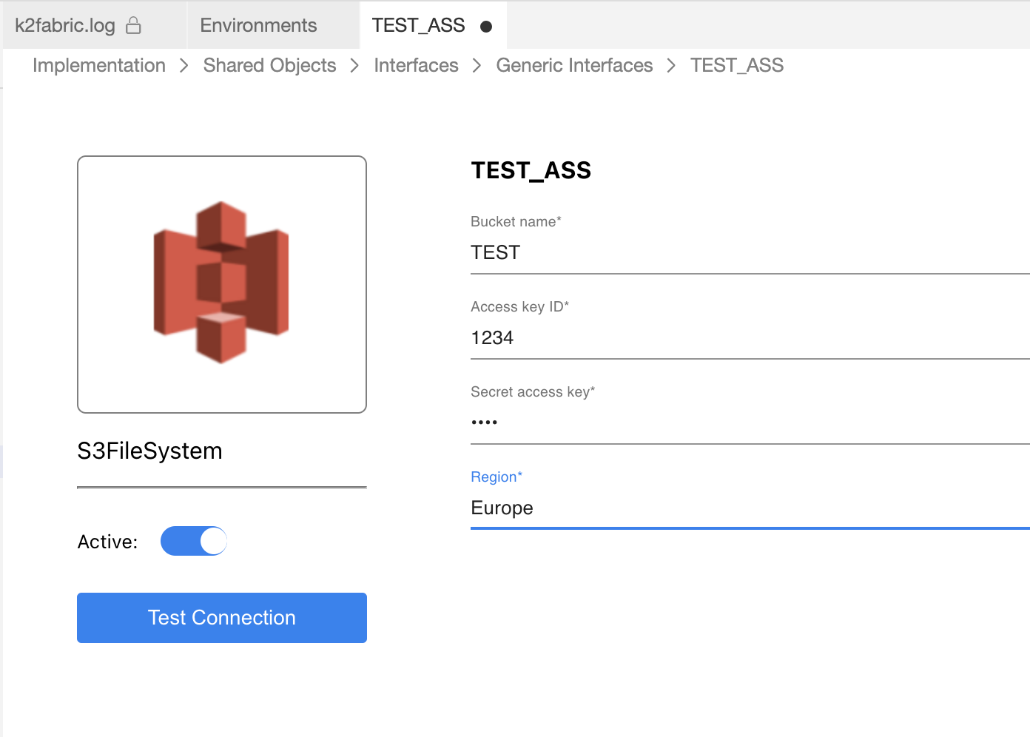Click into the Region field
The height and width of the screenshot is (737, 1030).
(750, 508)
